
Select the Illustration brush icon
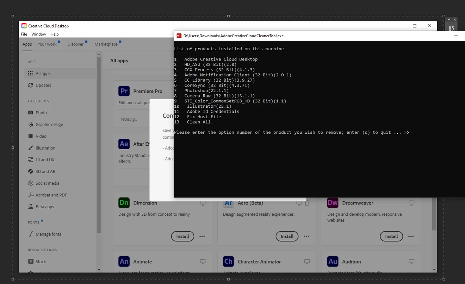[x=31, y=148]
